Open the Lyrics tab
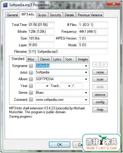This screenshot has height=153, width=123. [57, 59]
